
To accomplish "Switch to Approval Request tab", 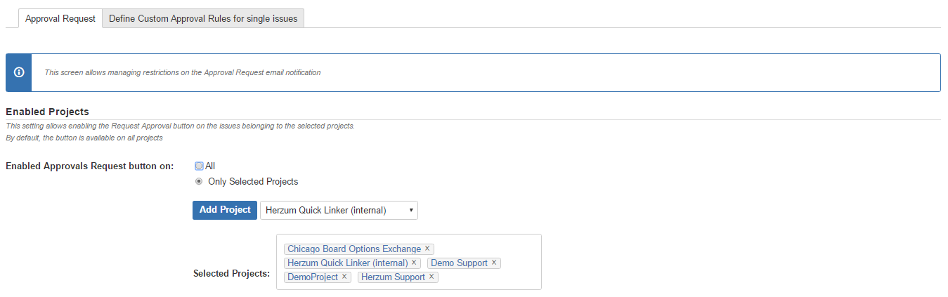I will pyautogui.click(x=60, y=19).
